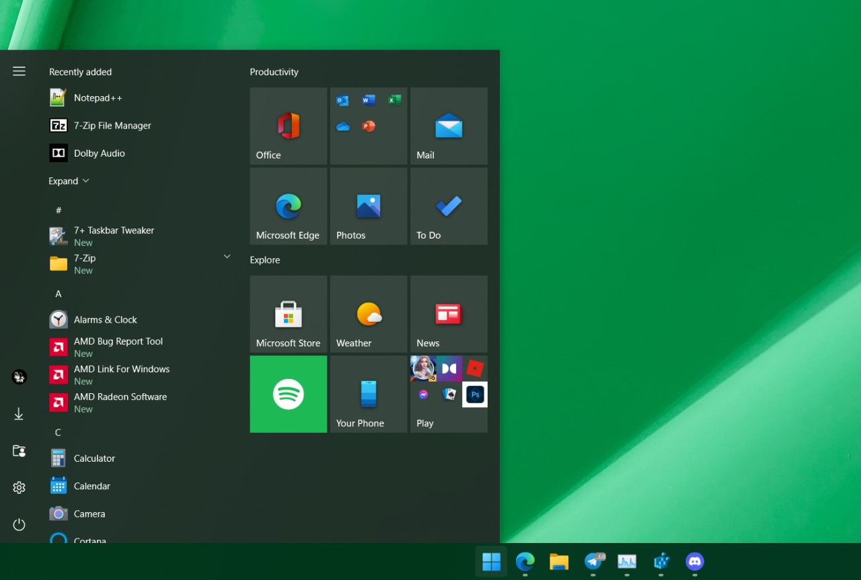
Task: Open PowerPoint in Office folder tile
Action: click(x=369, y=126)
